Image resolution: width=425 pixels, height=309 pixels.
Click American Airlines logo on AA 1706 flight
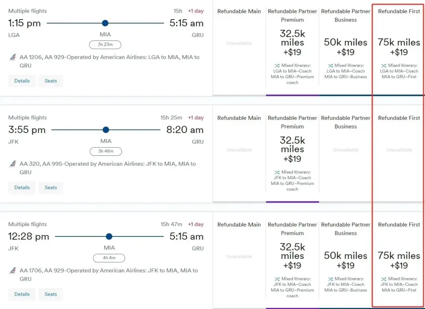coord(12,271)
